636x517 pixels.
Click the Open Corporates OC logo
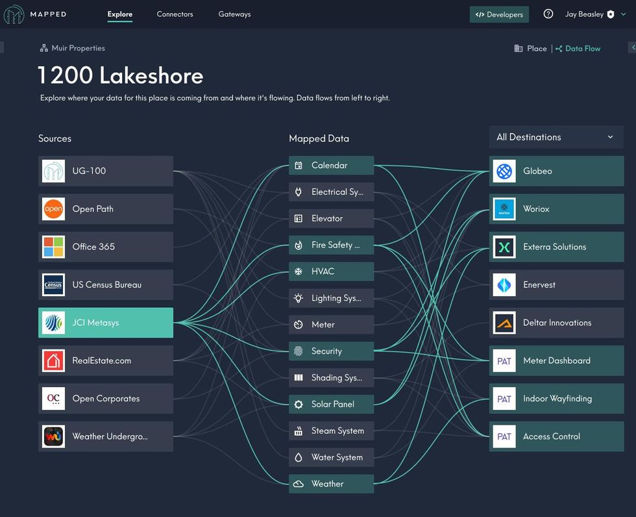pos(53,399)
